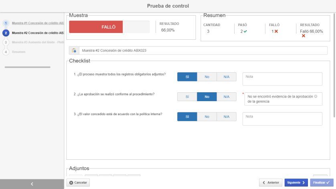Select No for question 1 mandatory records
This screenshot has width=336, height=189.
206,77
